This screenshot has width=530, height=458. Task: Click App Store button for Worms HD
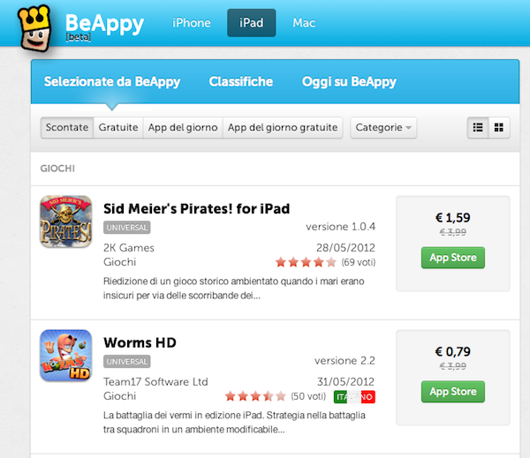453,392
